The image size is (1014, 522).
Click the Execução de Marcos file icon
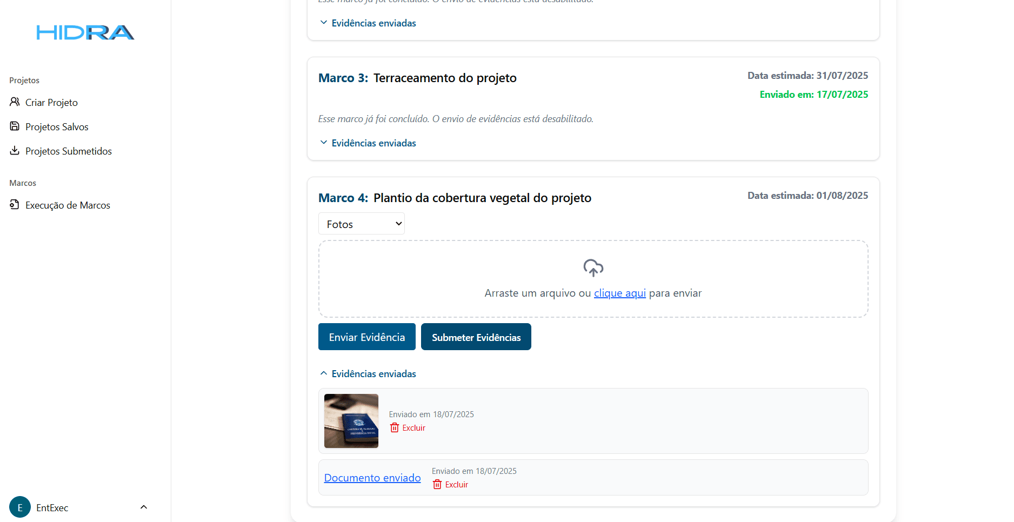point(15,204)
